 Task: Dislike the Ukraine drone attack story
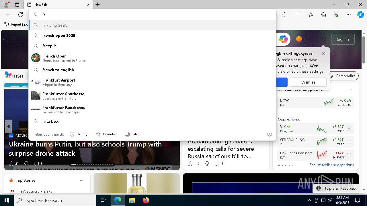26,164
